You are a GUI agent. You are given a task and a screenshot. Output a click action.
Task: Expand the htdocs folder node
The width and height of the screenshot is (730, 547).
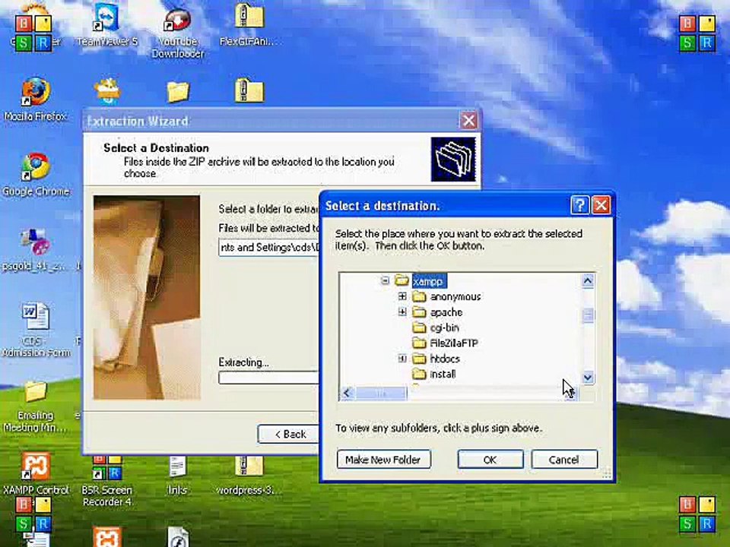point(403,359)
